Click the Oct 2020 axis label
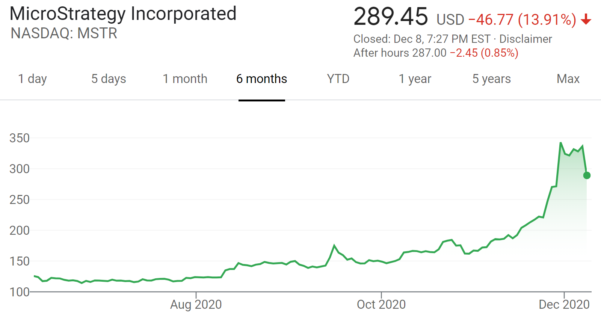 [x=381, y=304]
